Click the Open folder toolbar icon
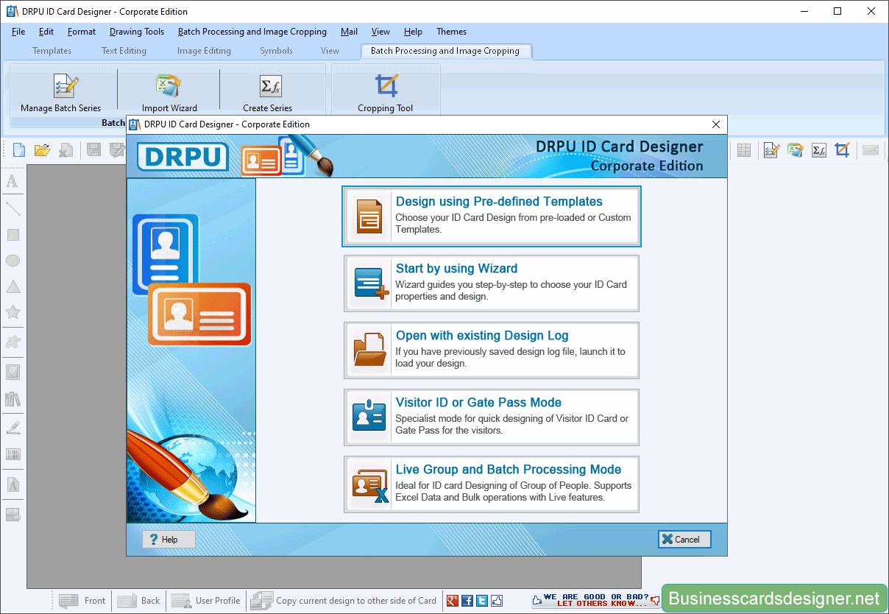Image resolution: width=889 pixels, height=614 pixels. [42, 150]
